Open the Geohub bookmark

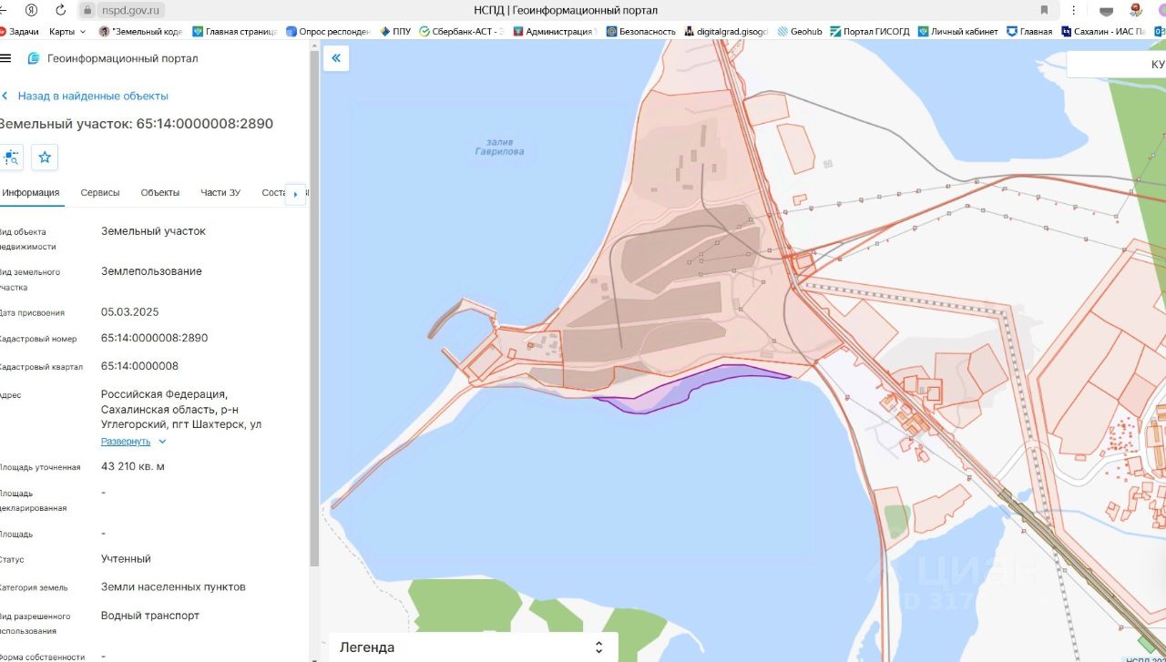pos(800,31)
